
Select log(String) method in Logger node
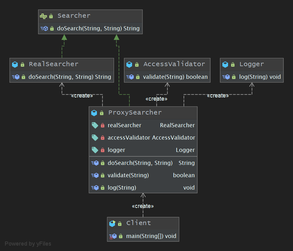point(260,77)
